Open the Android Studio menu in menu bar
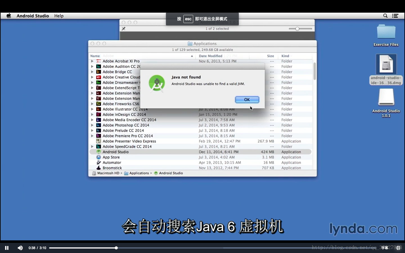This screenshot has height=253, width=405. click(33, 16)
